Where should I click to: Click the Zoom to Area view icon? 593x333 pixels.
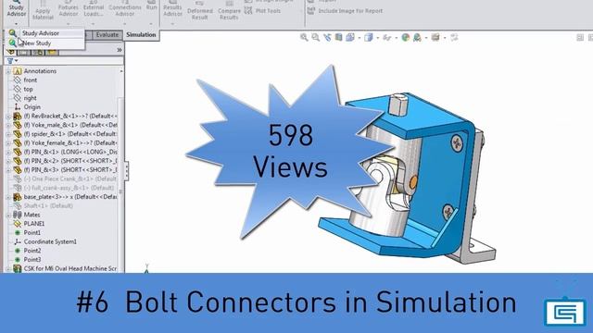coord(315,37)
